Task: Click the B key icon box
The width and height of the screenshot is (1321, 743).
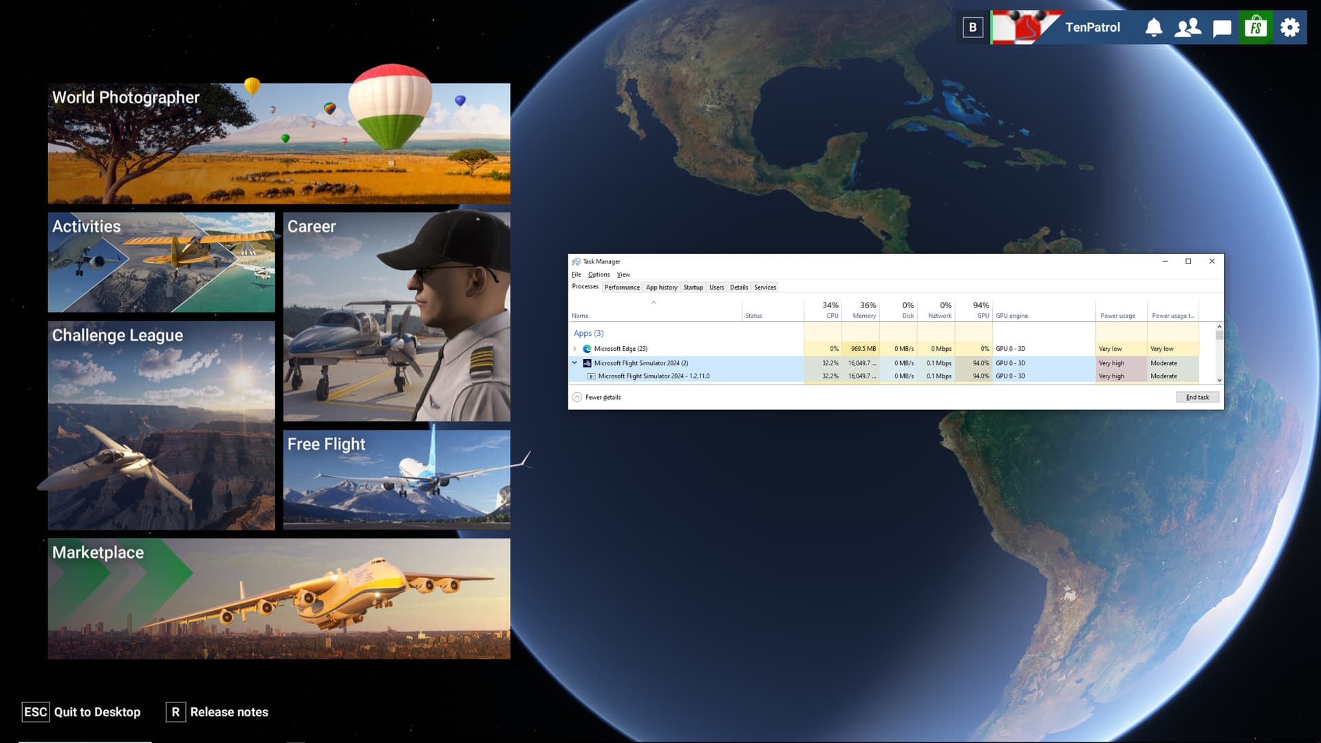Action: (972, 28)
